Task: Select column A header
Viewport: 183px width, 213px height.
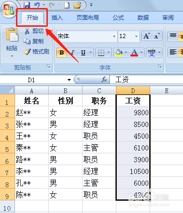Action: point(32,91)
